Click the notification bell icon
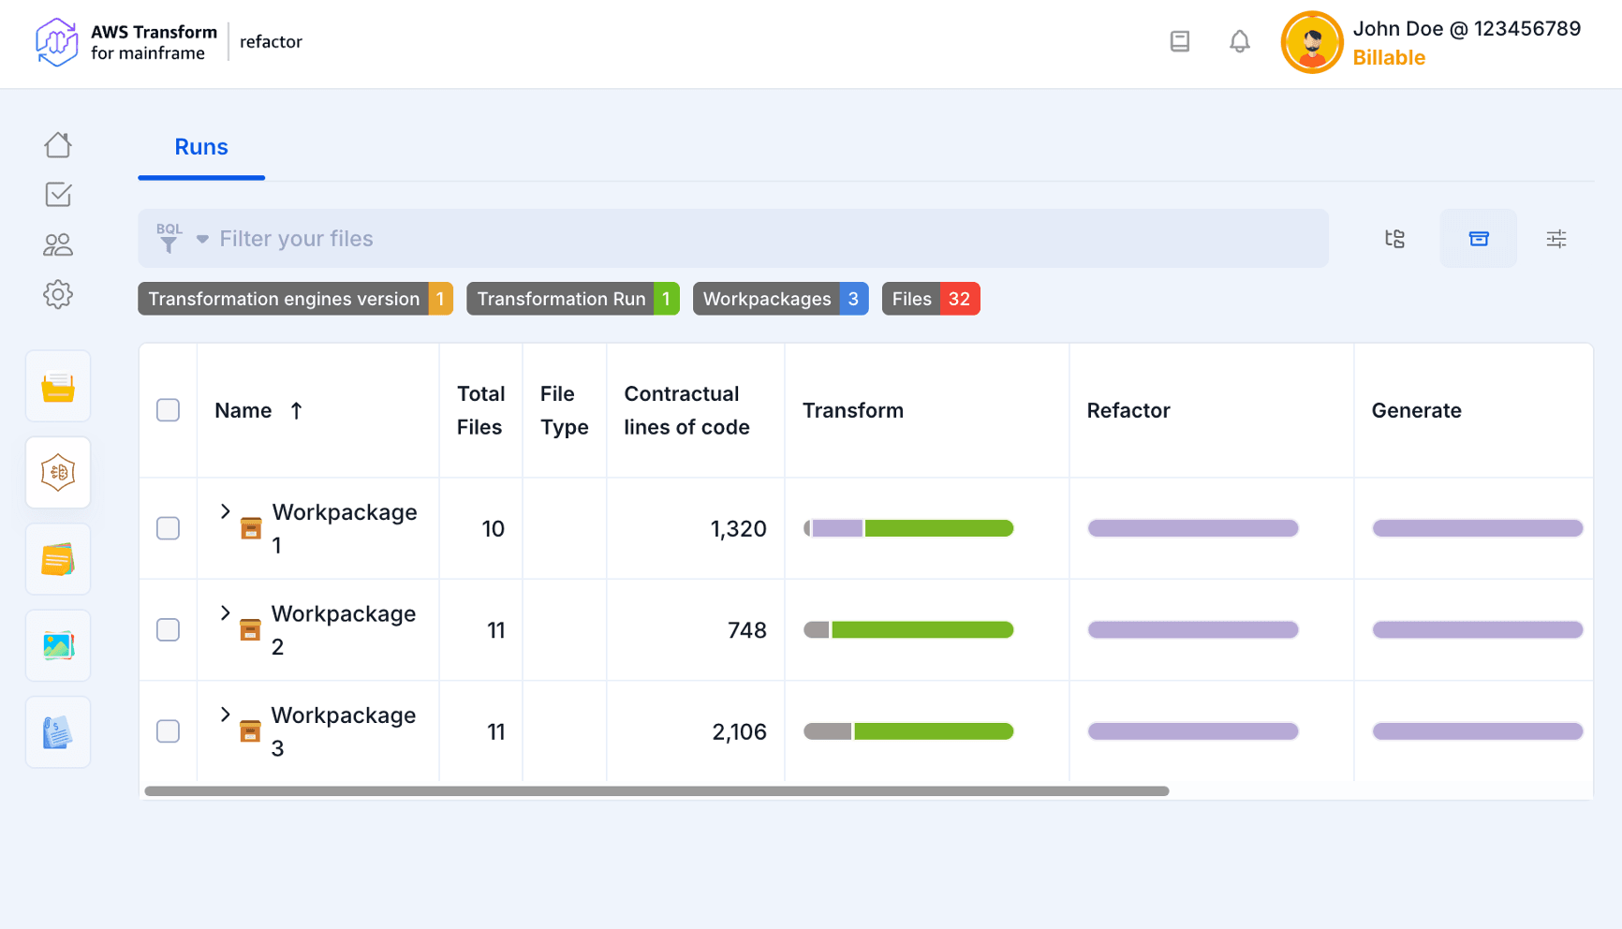Image resolution: width=1622 pixels, height=929 pixels. (x=1239, y=41)
